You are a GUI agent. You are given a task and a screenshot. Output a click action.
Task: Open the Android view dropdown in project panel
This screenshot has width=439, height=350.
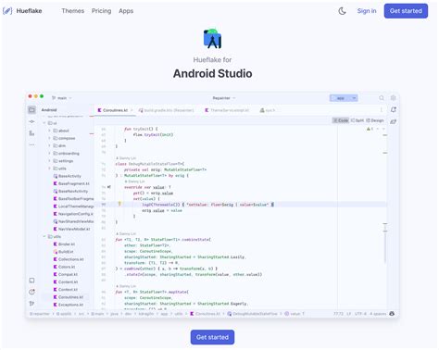coord(49,110)
